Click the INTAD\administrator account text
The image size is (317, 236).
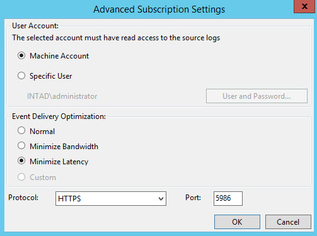click(62, 96)
